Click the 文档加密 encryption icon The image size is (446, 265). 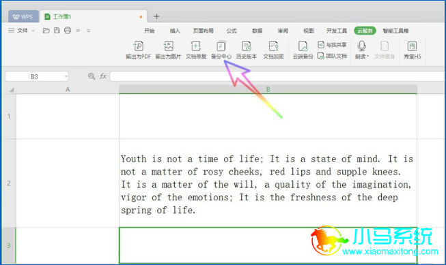tap(273, 46)
